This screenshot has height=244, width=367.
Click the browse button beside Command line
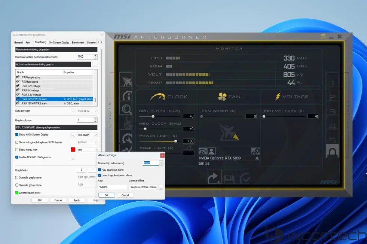pos(160,187)
